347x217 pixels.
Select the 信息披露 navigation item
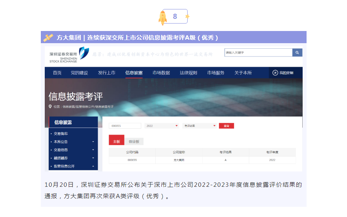coord(134,73)
